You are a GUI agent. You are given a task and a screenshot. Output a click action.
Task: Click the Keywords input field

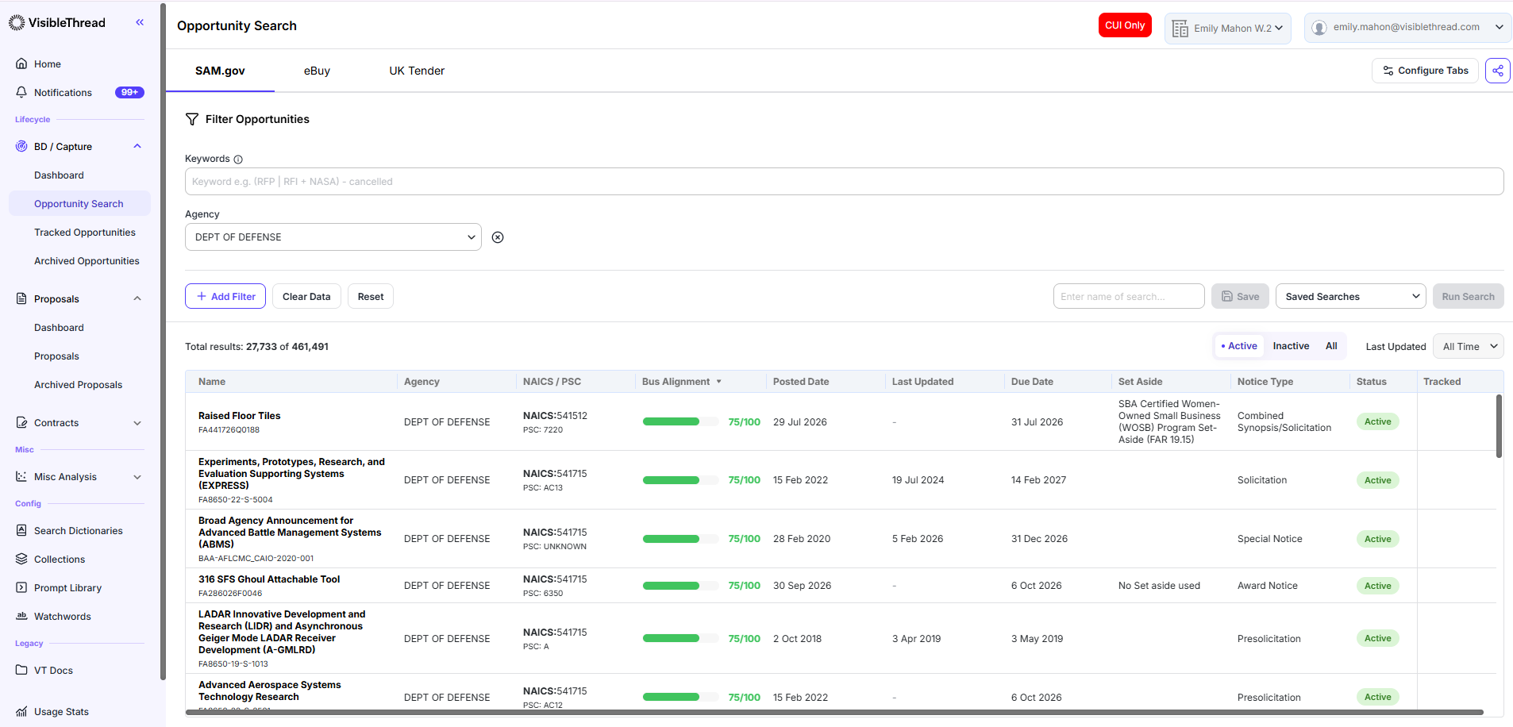pyautogui.click(x=844, y=181)
